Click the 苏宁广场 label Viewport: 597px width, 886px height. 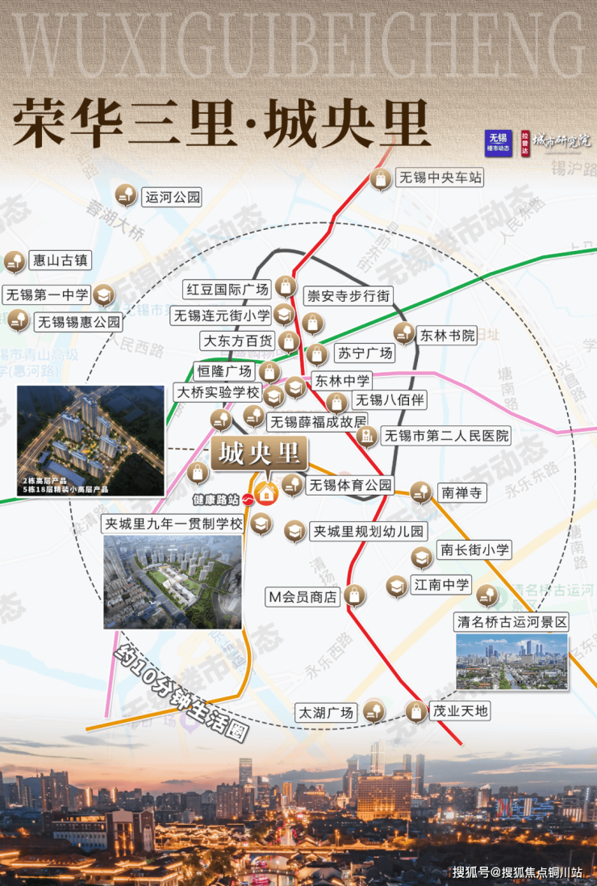point(365,353)
